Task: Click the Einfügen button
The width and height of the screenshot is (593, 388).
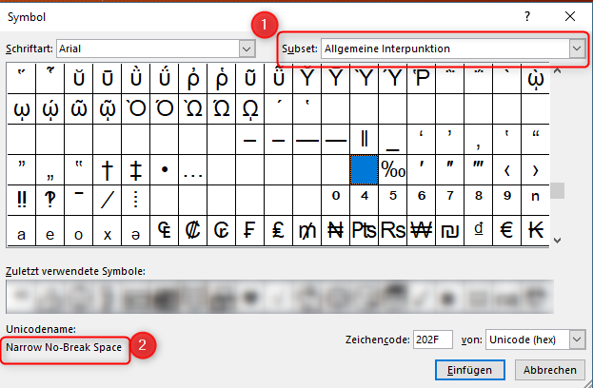Action: click(469, 370)
